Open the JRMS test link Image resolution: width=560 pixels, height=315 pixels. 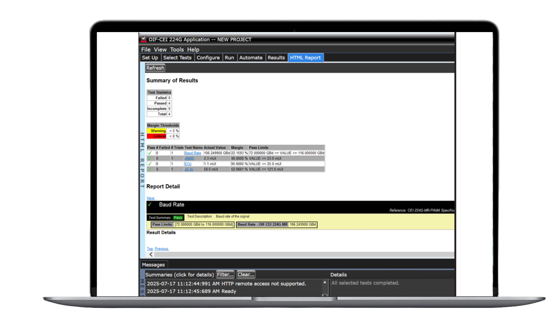point(189,158)
